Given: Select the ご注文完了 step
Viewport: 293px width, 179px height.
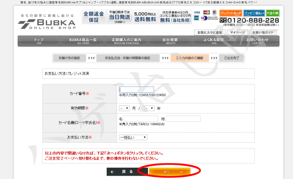Looking at the screenshot, I should (x=231, y=58).
